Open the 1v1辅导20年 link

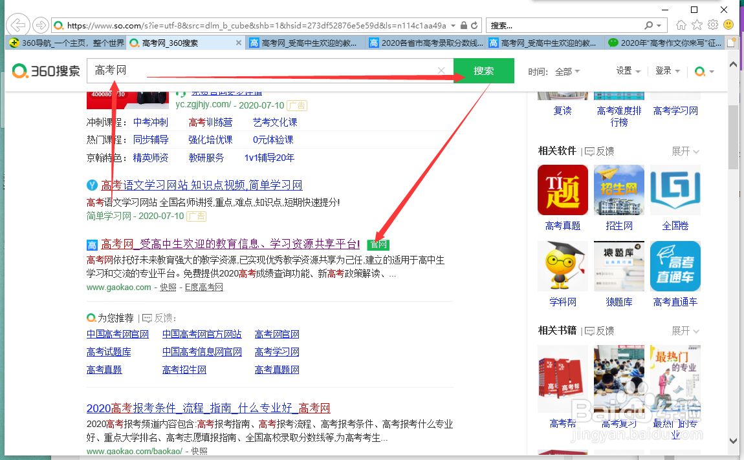point(269,158)
